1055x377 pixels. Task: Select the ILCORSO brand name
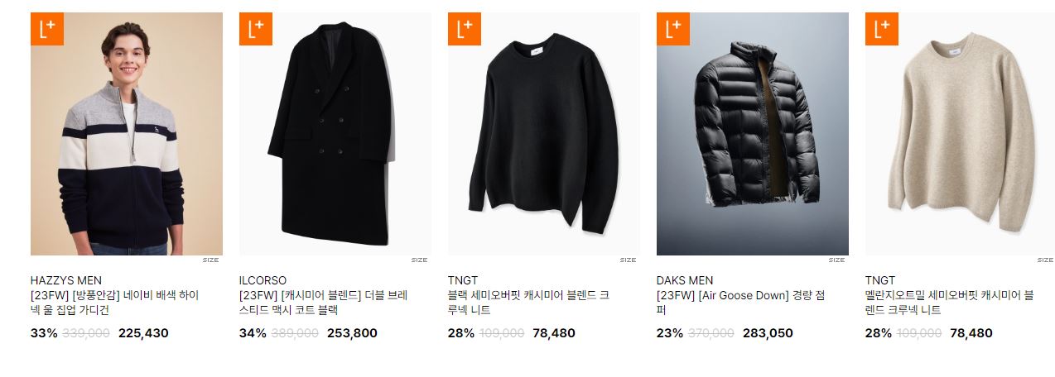[x=263, y=280]
